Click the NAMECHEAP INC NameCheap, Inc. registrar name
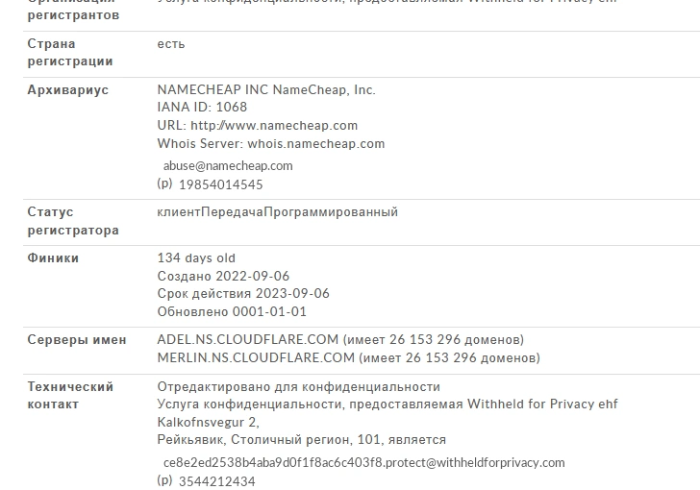The height and width of the screenshot is (490, 700). (x=266, y=89)
